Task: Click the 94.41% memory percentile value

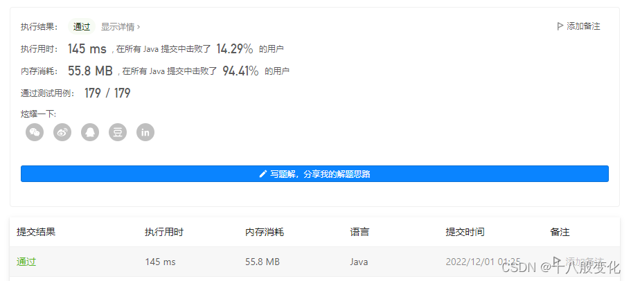Action: click(240, 71)
